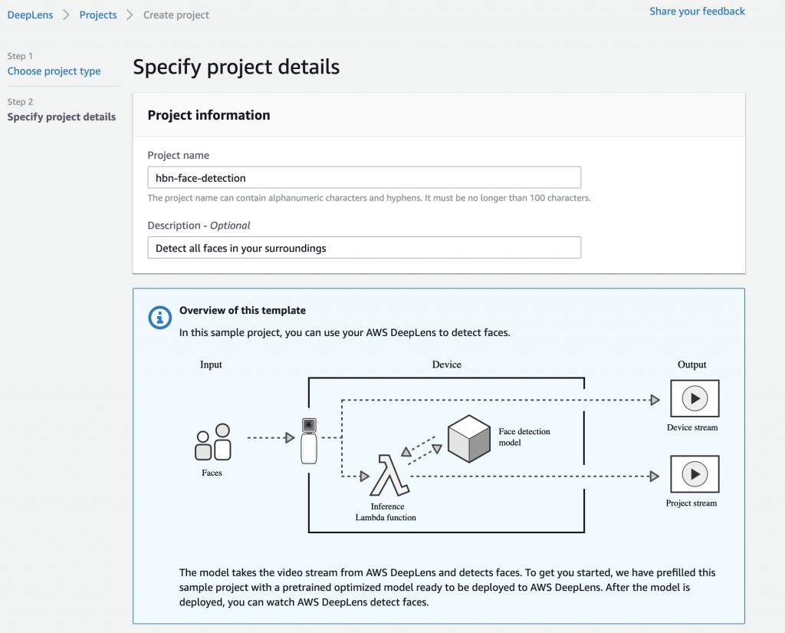Click the Project information section header

[x=209, y=115]
